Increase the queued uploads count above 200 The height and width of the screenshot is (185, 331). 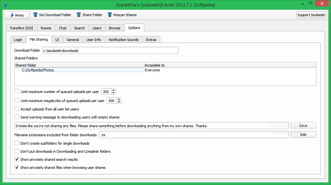[x=113, y=90]
